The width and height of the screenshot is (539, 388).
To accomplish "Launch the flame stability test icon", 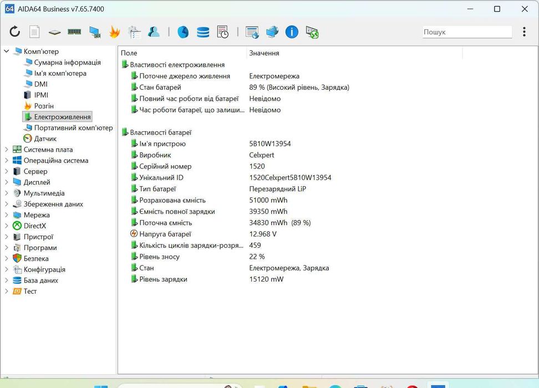I will pyautogui.click(x=114, y=32).
